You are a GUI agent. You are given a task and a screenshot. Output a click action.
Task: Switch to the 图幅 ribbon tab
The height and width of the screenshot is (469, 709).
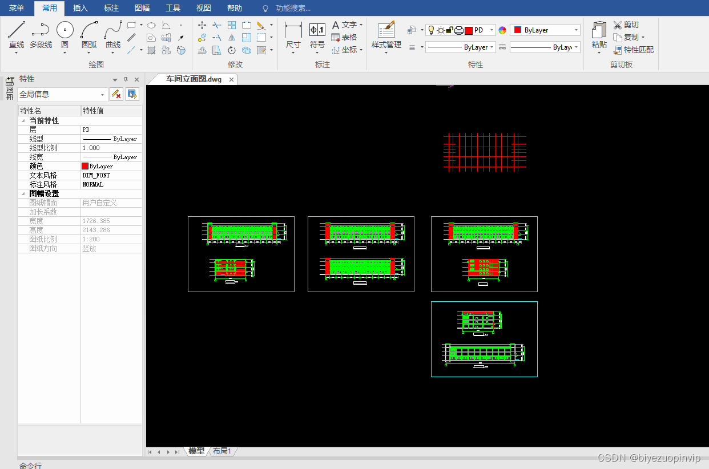(x=142, y=8)
